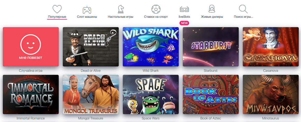Switch to the Популярные tab label
301x122 pixels.
click(57, 17)
